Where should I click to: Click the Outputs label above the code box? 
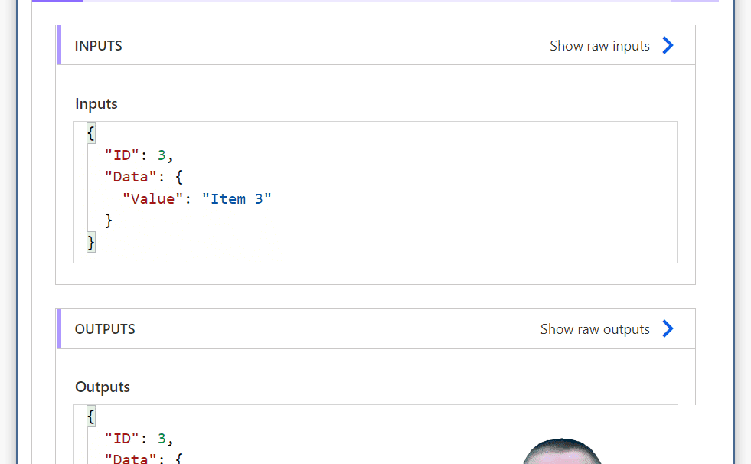[x=103, y=387]
